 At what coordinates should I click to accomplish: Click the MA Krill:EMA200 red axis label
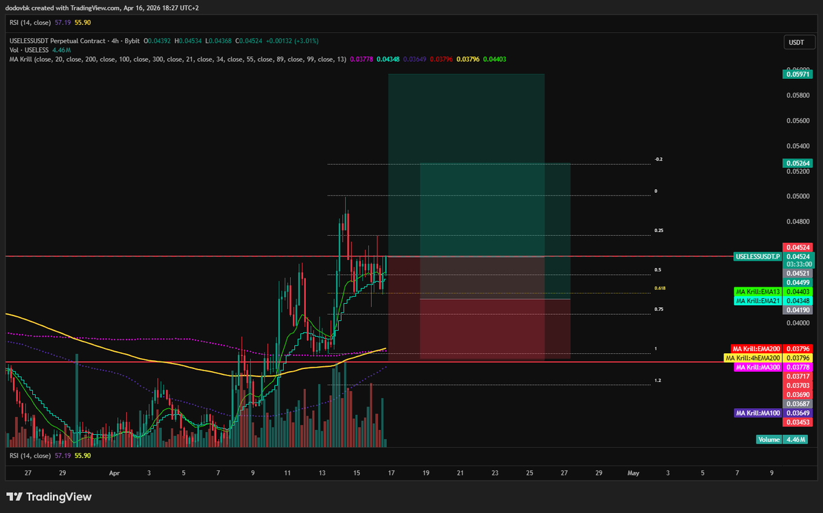756,349
